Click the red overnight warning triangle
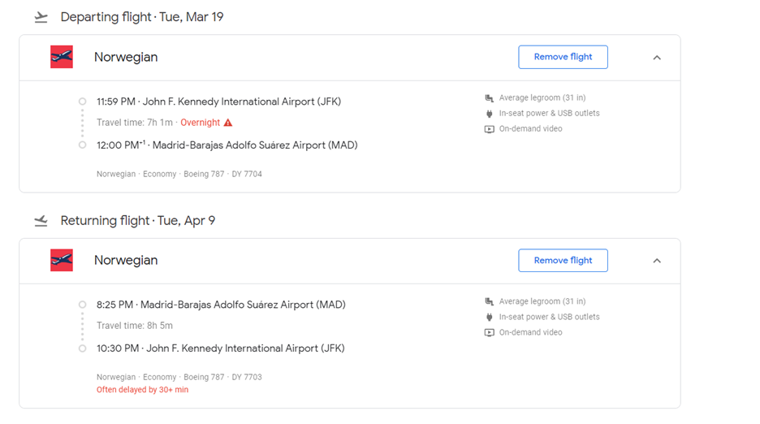 click(228, 123)
